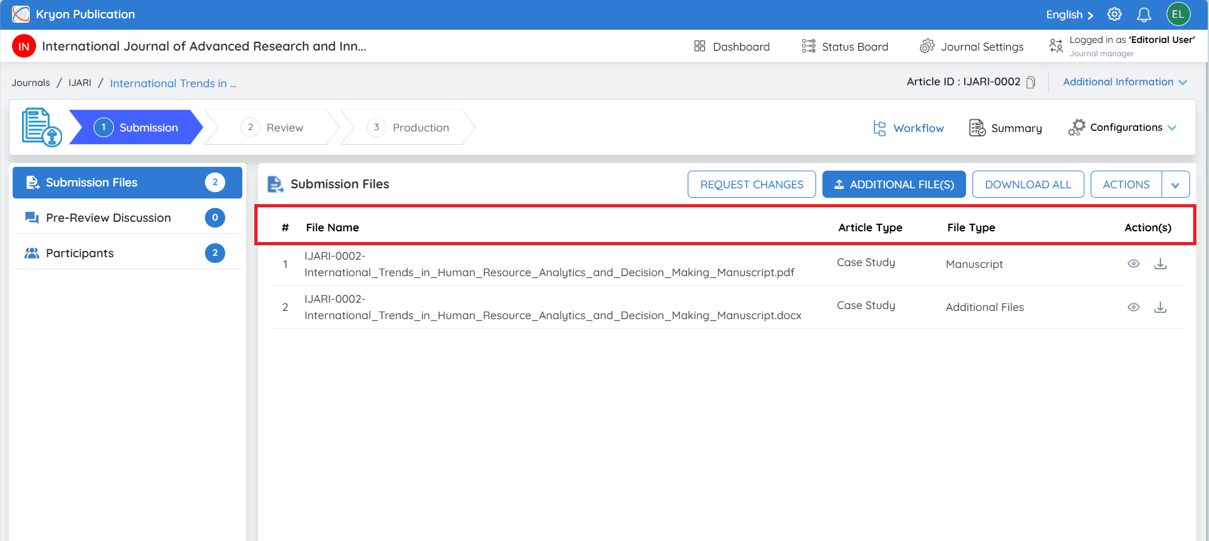
Task: Click the Manuscript.docx file name
Action: pos(553,307)
